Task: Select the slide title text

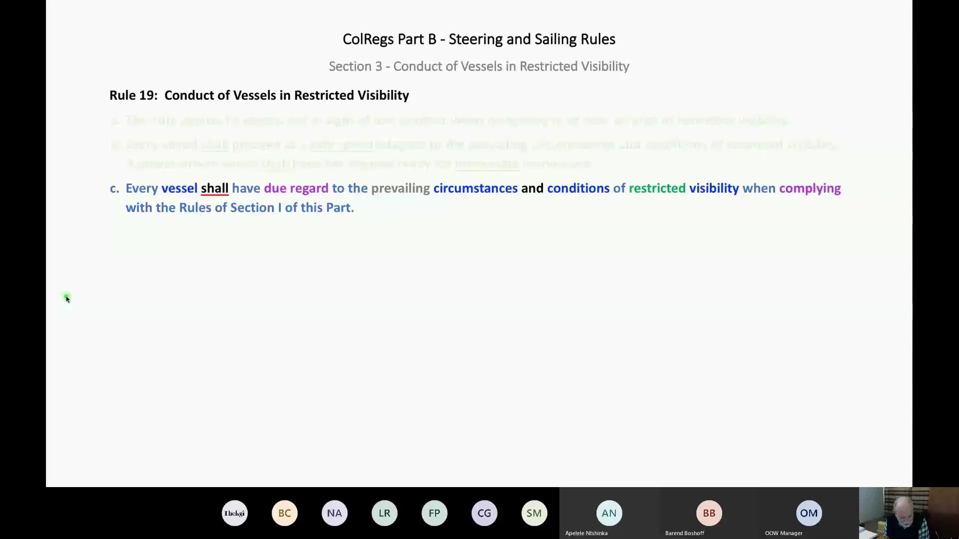Action: coord(479,39)
